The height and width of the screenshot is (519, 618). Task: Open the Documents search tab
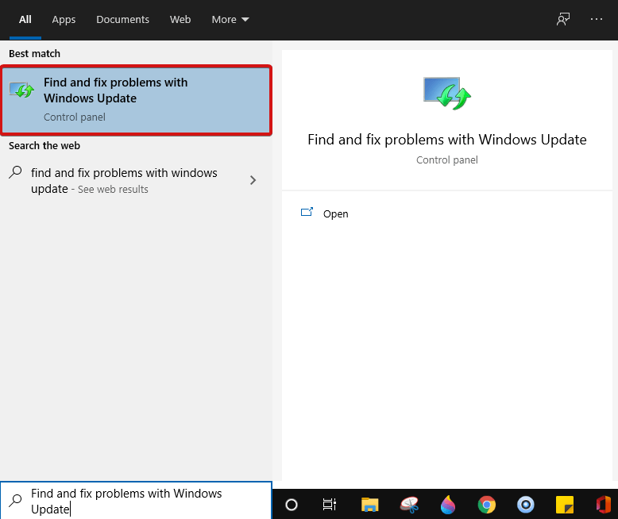(122, 19)
